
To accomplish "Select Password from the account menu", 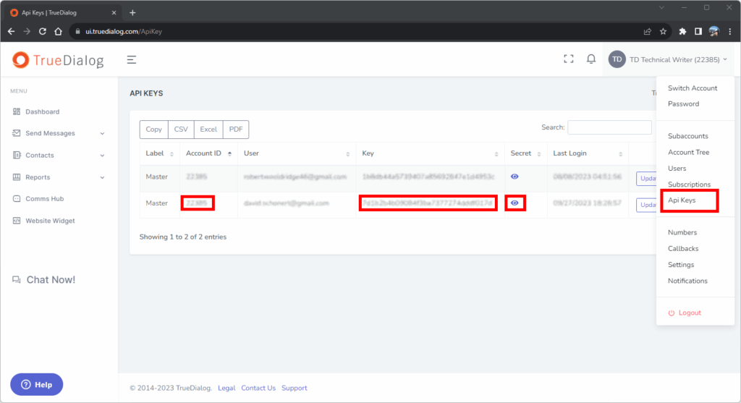I will click(x=683, y=104).
